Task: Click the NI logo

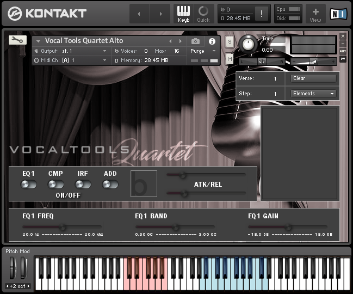Action: click(x=339, y=14)
